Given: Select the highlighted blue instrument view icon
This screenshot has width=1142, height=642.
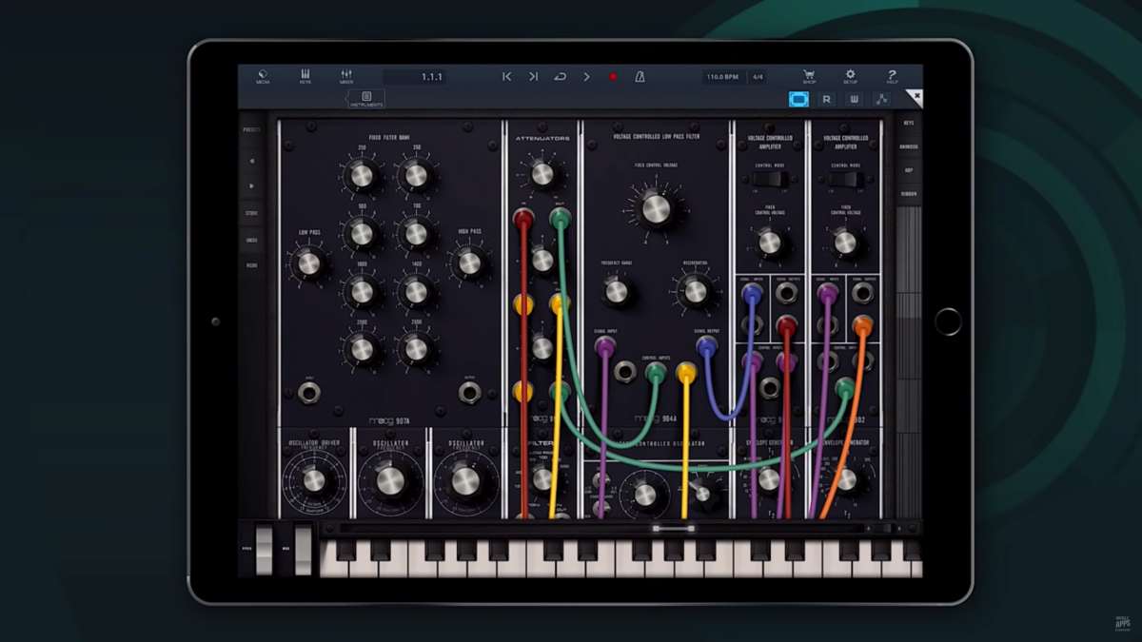Looking at the screenshot, I should pos(799,99).
